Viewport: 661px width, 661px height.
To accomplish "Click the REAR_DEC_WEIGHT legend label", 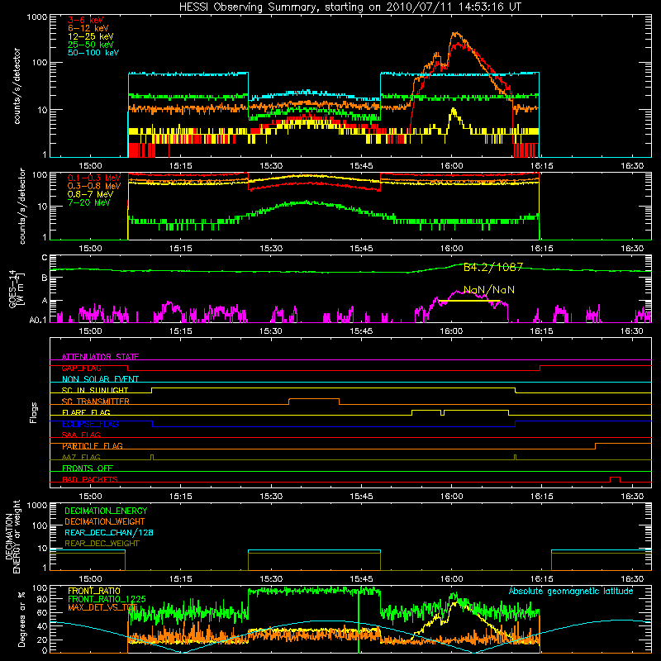I will (x=102, y=544).
